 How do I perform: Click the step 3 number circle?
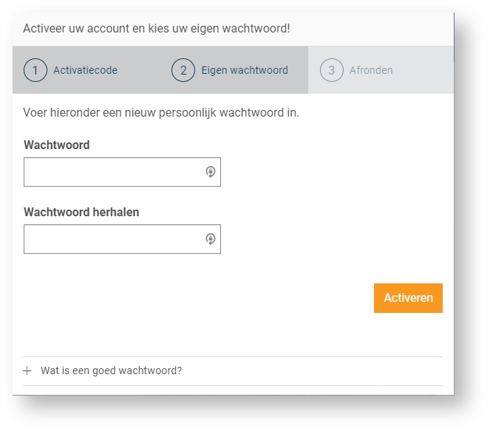tap(332, 70)
